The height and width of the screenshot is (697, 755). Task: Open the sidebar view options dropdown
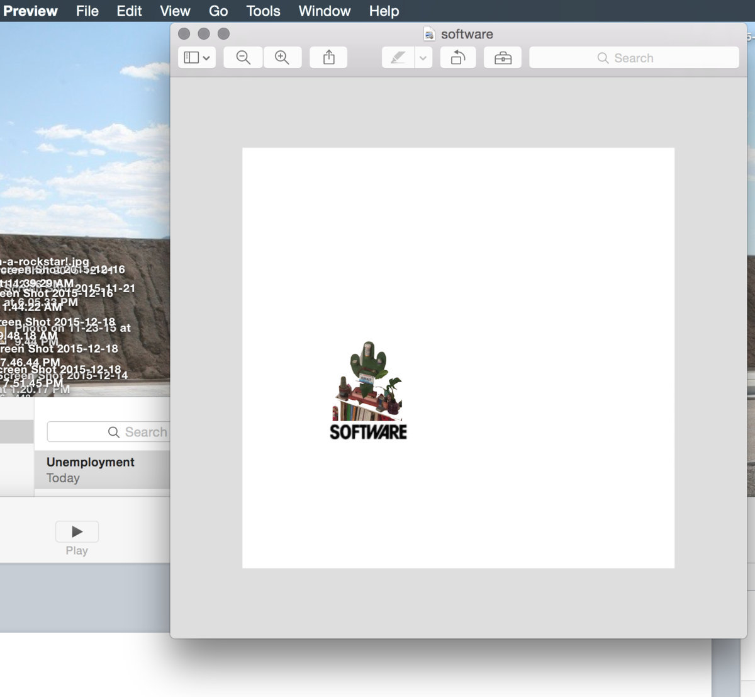pos(196,58)
